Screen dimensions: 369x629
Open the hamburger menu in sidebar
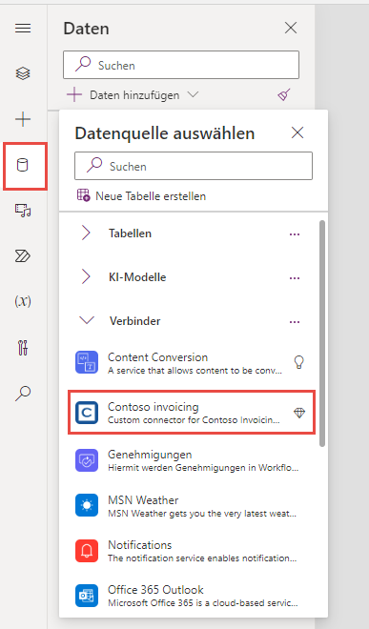click(x=23, y=28)
